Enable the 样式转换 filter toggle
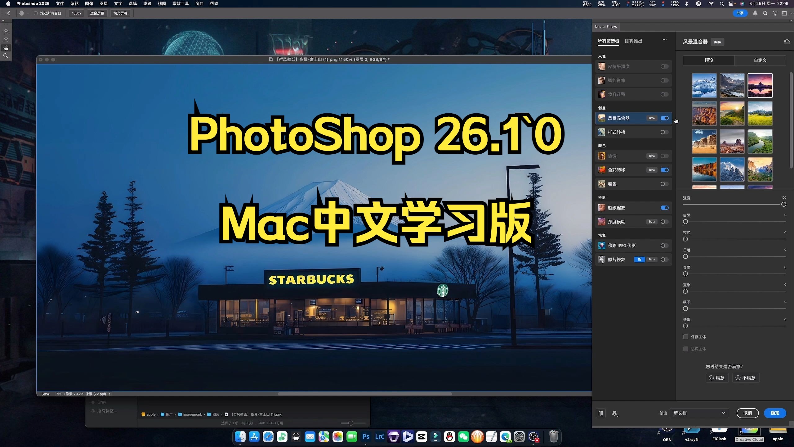This screenshot has height=447, width=794. click(x=664, y=132)
